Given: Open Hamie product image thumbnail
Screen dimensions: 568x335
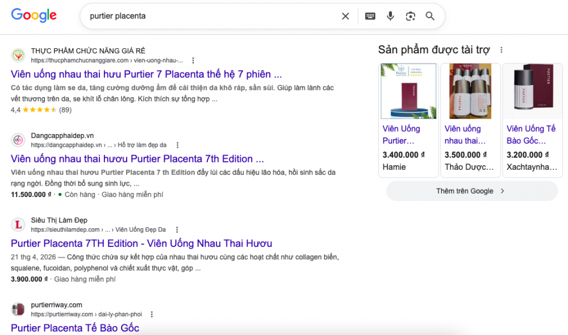Looking at the screenshot, I should pos(408,91).
